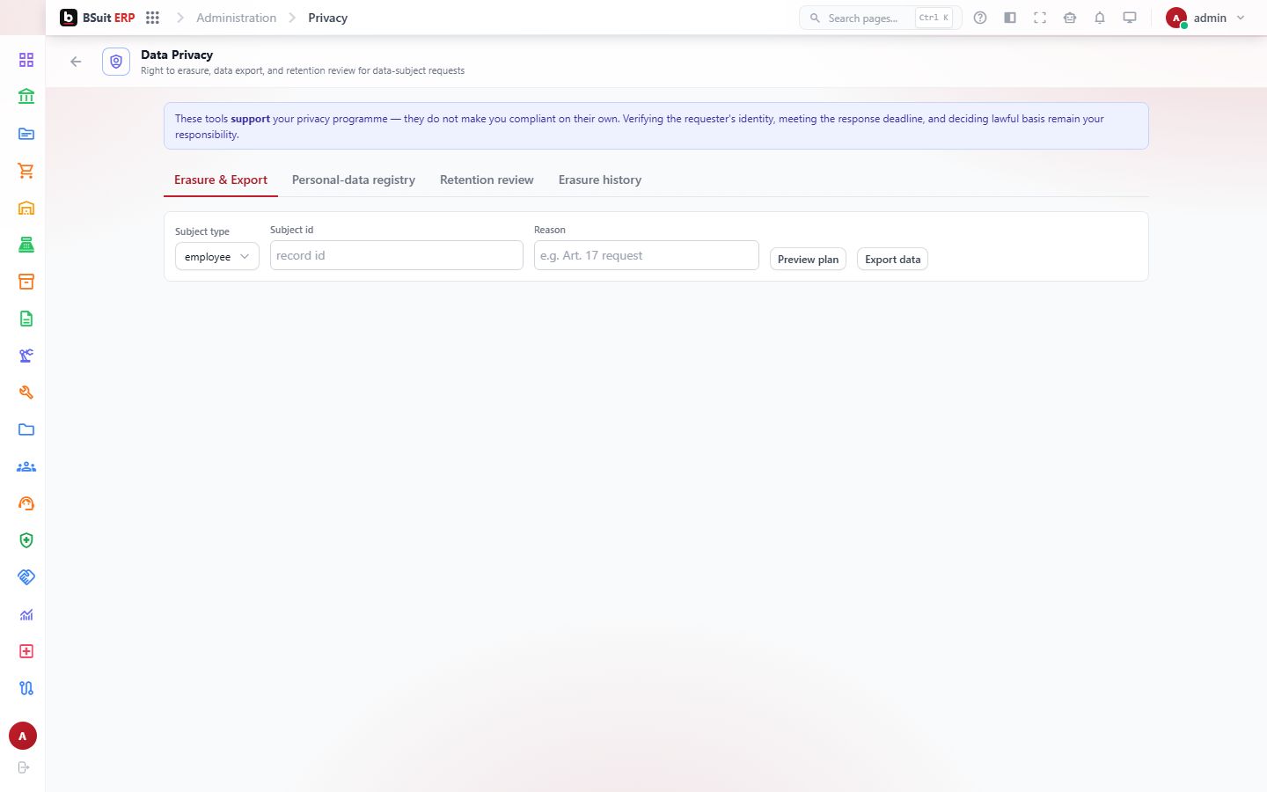The height and width of the screenshot is (792, 1267).
Task: Open the AI assistant robot icon
Action: pyautogui.click(x=1070, y=18)
